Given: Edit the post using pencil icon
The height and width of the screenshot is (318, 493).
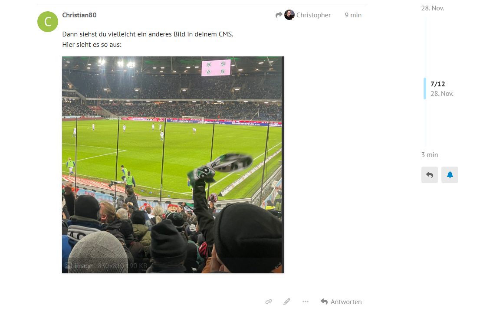Looking at the screenshot, I should click(x=287, y=302).
